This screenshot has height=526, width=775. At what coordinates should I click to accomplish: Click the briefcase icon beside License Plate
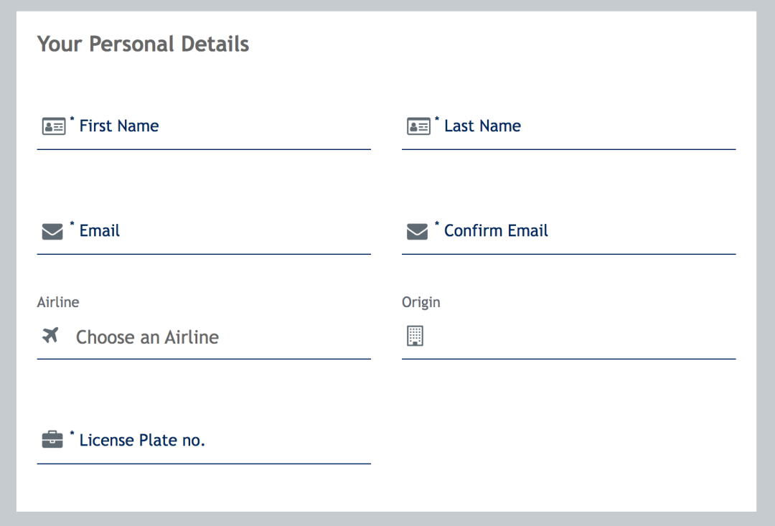tap(52, 439)
